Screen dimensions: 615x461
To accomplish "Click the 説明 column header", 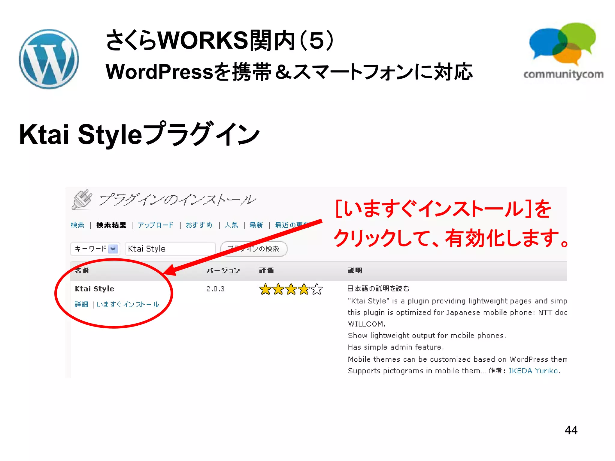I will click(355, 271).
